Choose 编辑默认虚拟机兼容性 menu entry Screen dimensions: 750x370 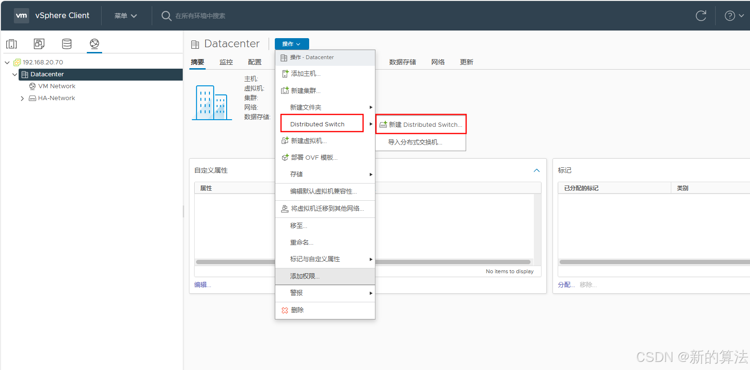coord(325,191)
